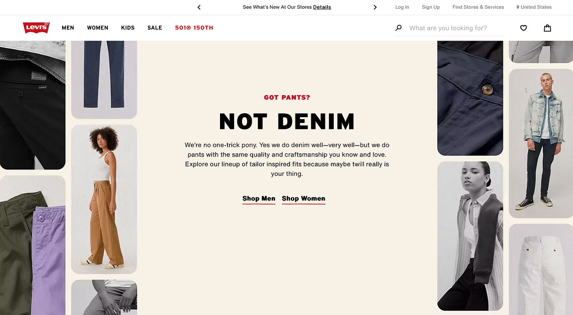Open the WOMEN navigation menu
The image size is (573, 315).
[98, 28]
